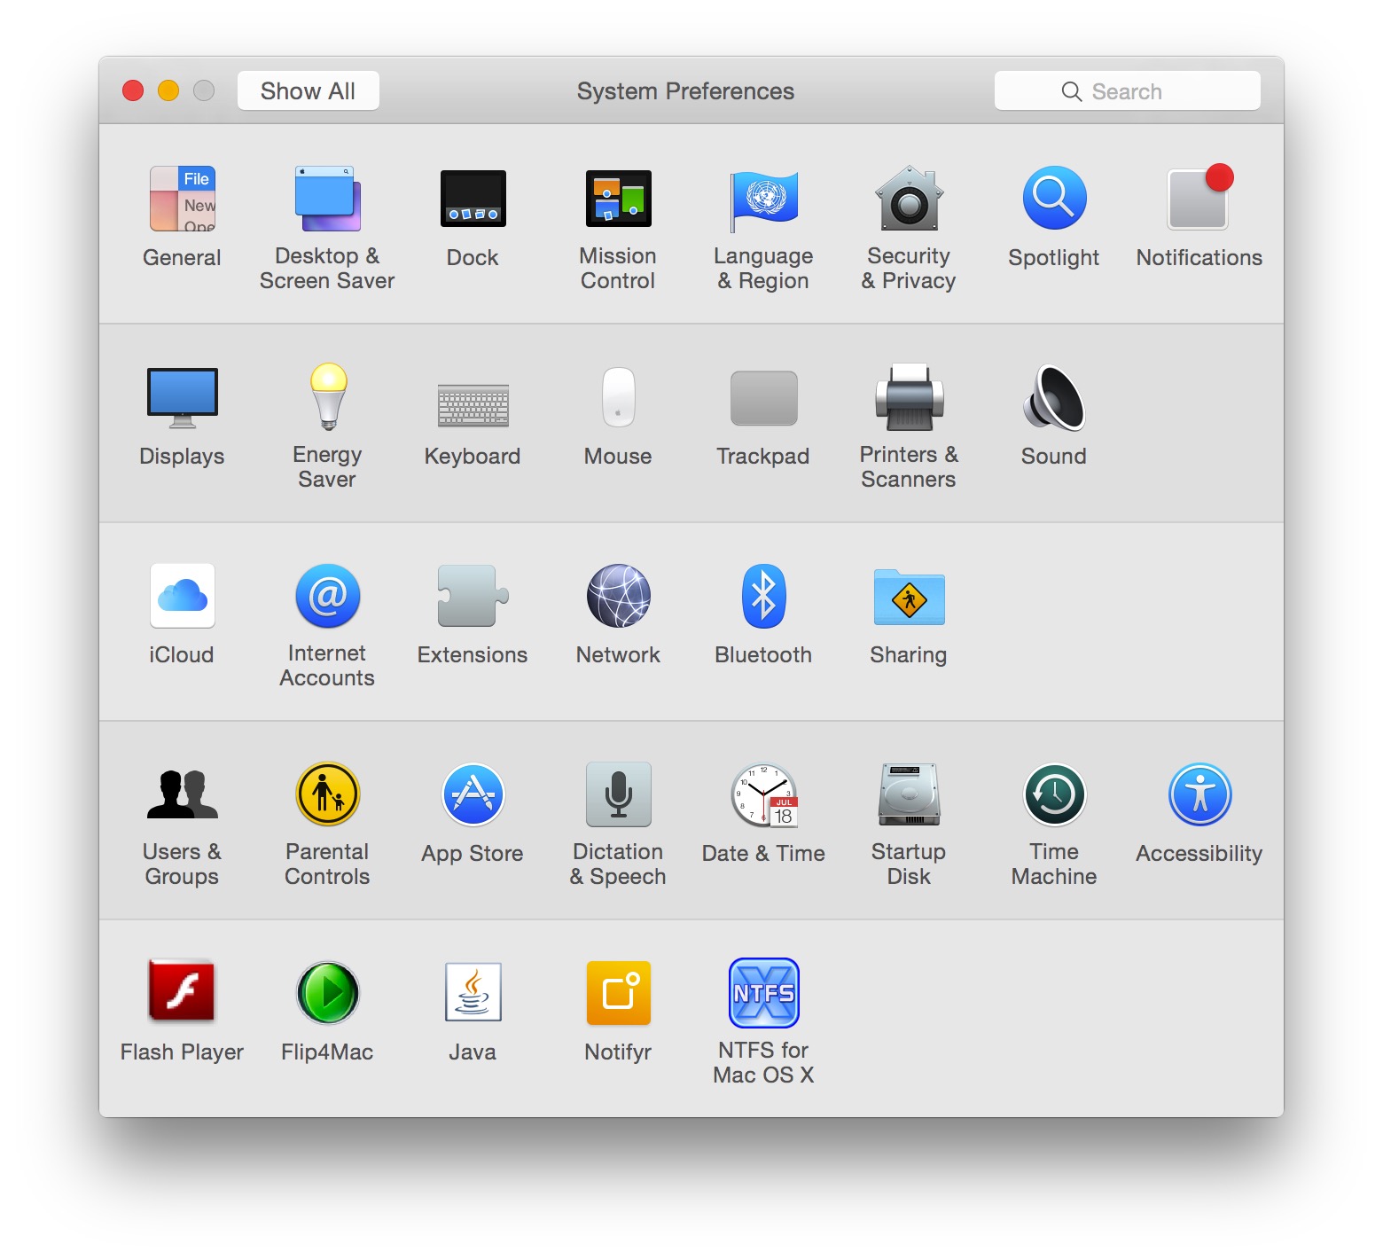Open the Flash Player preference pane
Image resolution: width=1383 pixels, height=1259 pixels.
182,994
